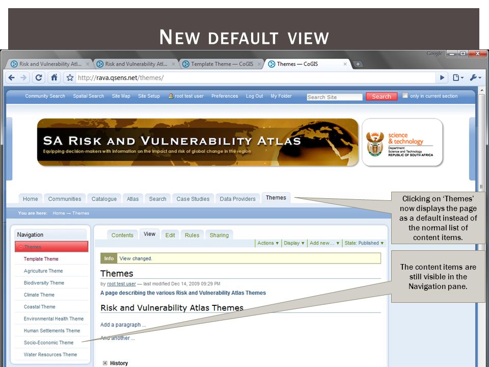The image size is (489, 367).
Task: Click the SA Risk and Vulnerability Atlas banner
Action: pyautogui.click(x=198, y=142)
